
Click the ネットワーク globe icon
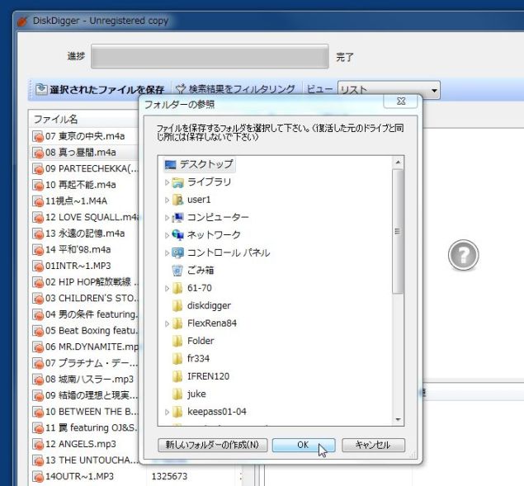(x=177, y=235)
